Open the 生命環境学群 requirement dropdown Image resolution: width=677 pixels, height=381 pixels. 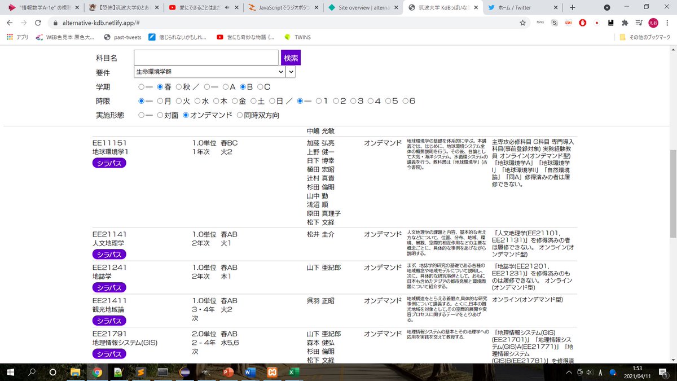209,72
